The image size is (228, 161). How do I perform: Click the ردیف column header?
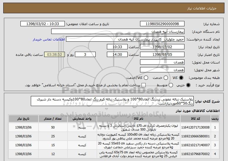[x=215, y=119]
